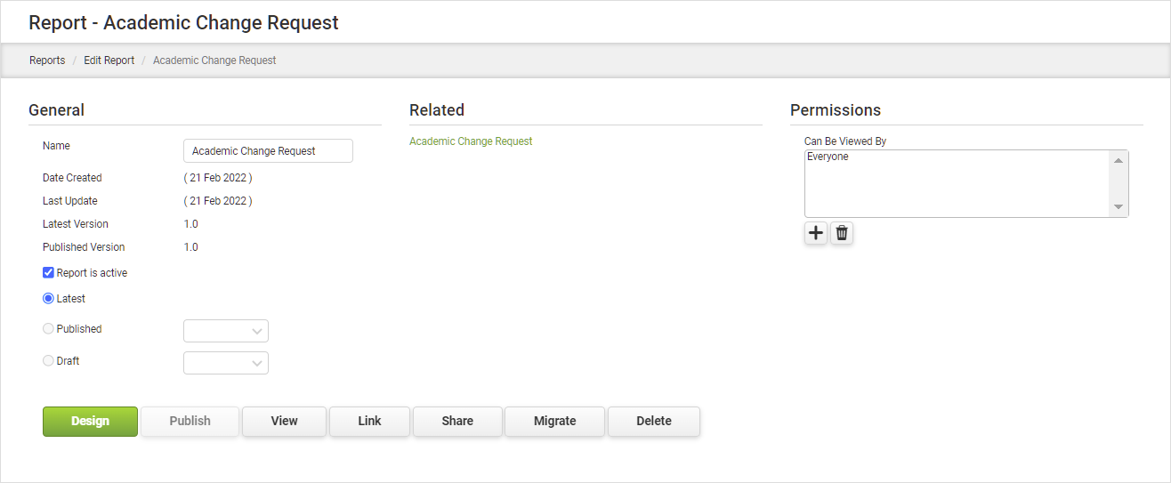1171x483 pixels.
Task: Remove permission using trash icon
Action: [x=842, y=233]
